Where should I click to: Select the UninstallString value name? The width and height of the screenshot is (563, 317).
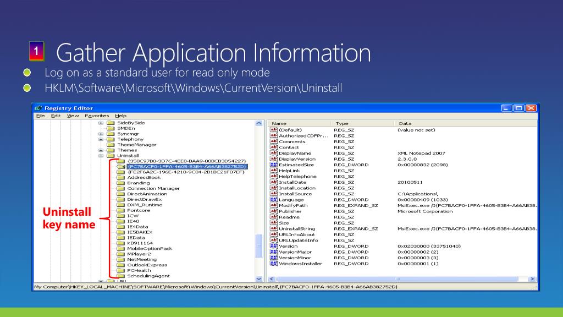pos(297,228)
